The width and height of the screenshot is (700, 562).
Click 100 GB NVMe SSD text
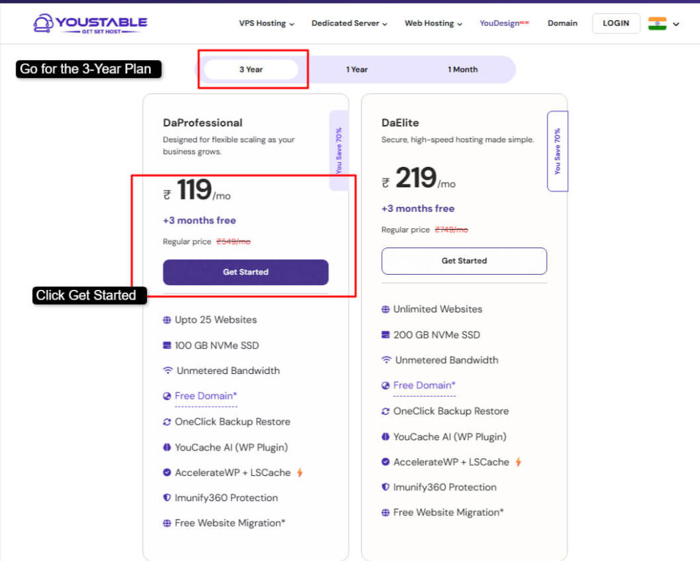point(217,345)
